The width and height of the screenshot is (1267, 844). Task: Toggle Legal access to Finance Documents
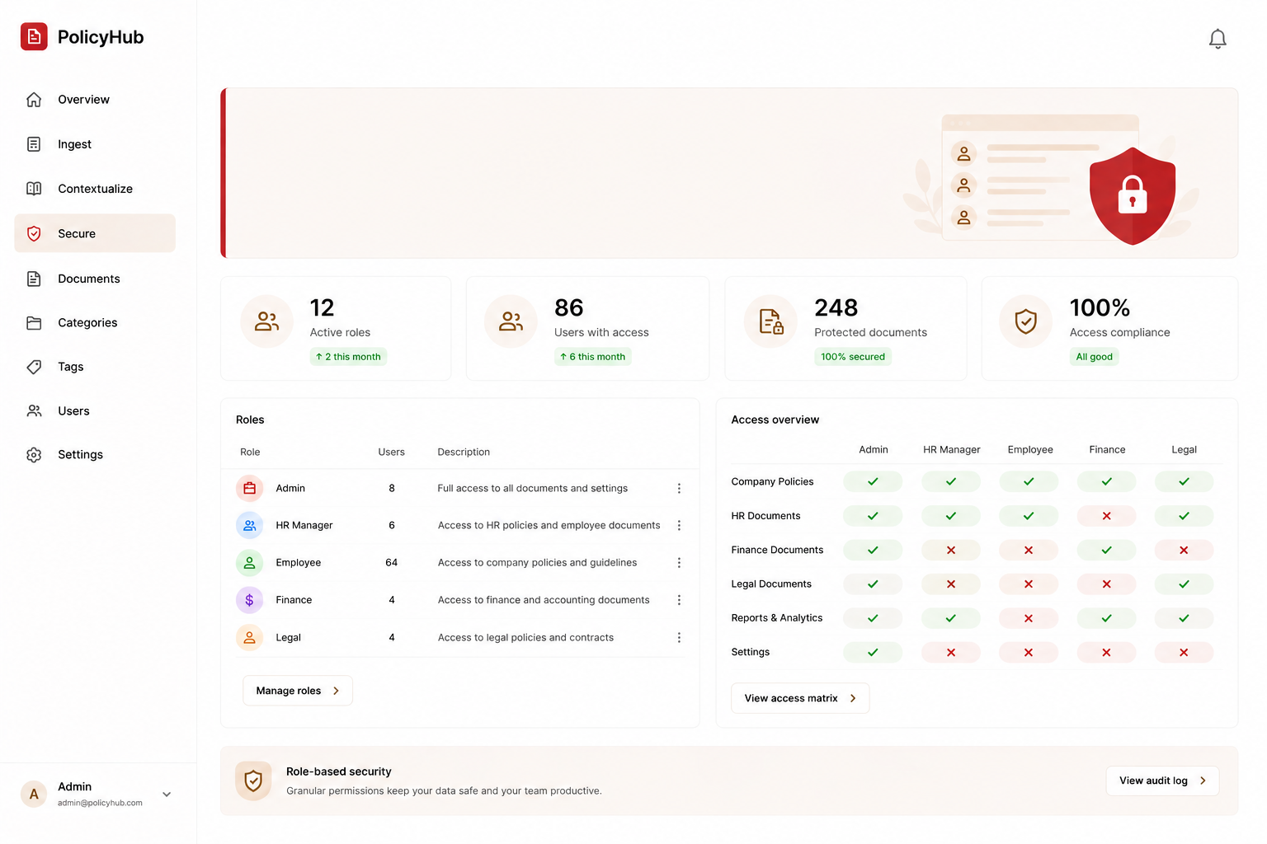coord(1184,550)
